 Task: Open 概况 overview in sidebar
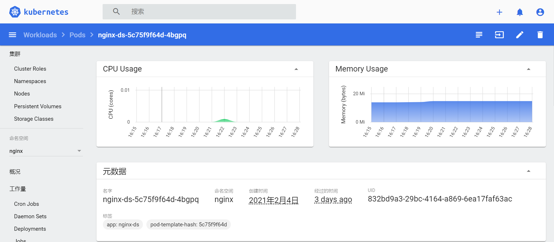(15, 172)
